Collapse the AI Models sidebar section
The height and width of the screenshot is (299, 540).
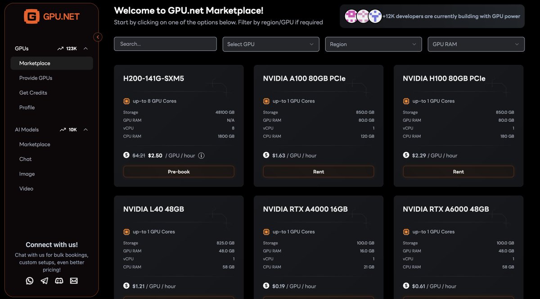(86, 130)
